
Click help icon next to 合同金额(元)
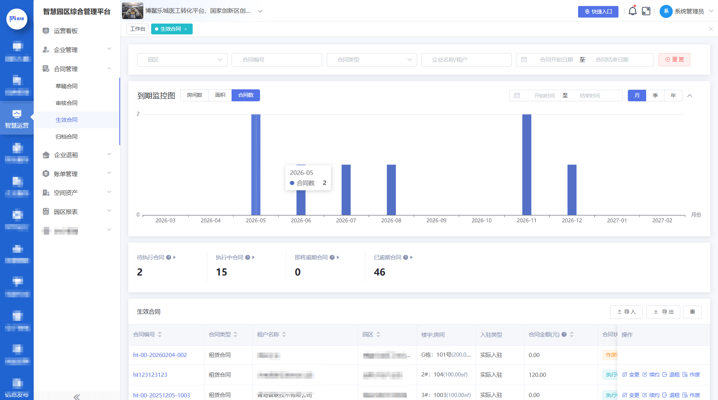pyautogui.click(x=564, y=335)
